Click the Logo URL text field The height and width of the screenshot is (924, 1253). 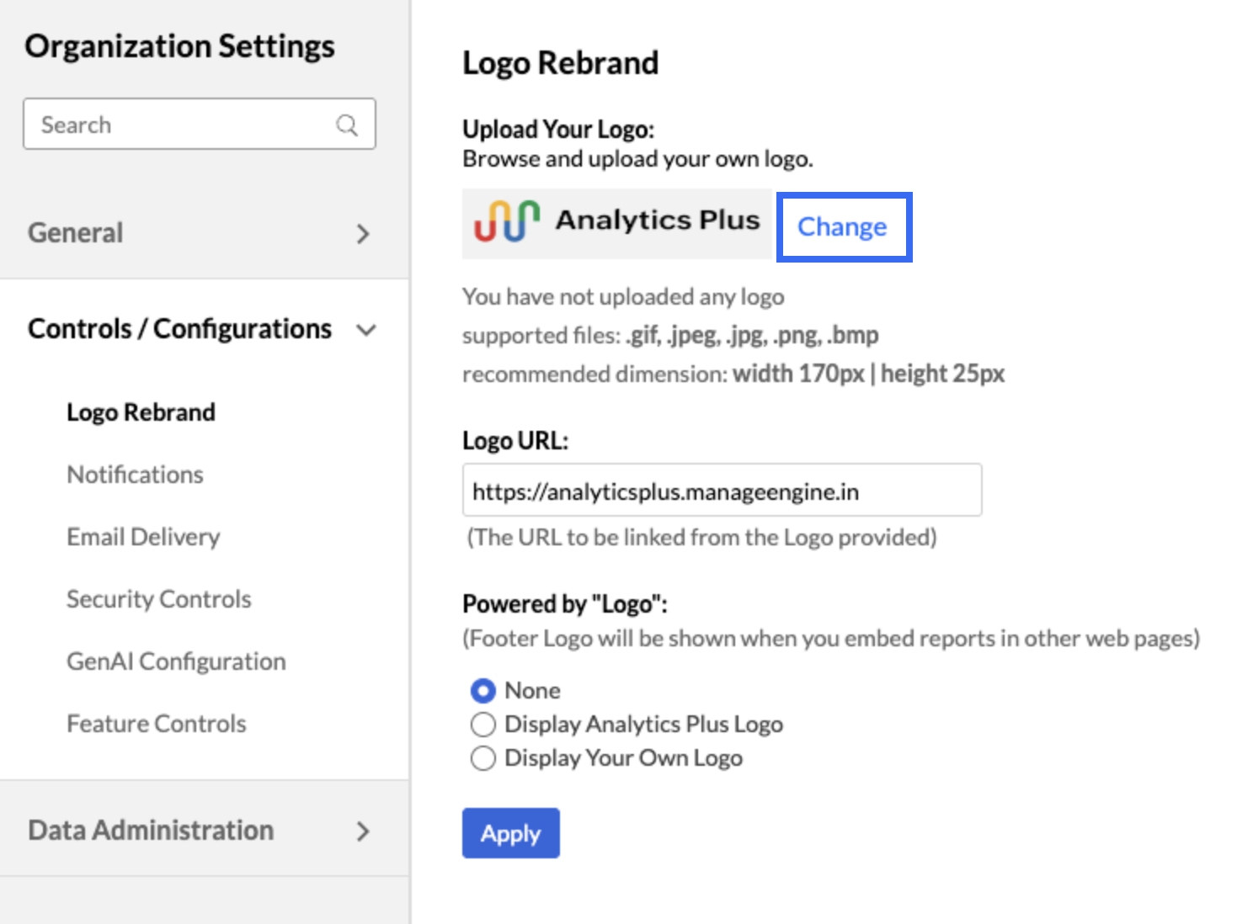(x=721, y=491)
